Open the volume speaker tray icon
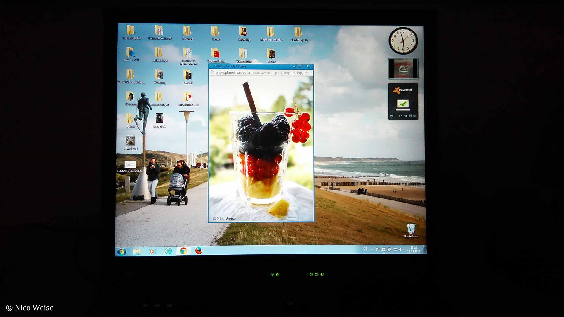The image size is (564, 317). click(x=401, y=250)
